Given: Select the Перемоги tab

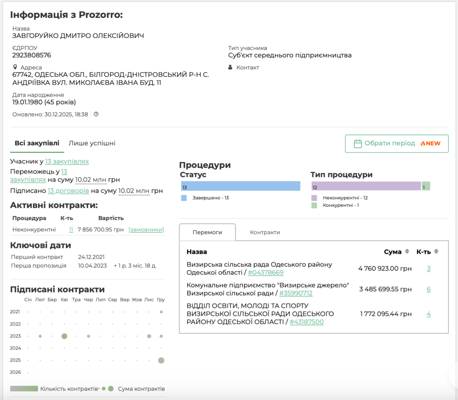Looking at the screenshot, I should click(x=207, y=232).
